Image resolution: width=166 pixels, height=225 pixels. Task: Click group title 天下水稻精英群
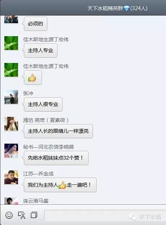tap(105, 8)
